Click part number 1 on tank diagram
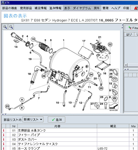Viewport: 138px width, 150px height. pyautogui.click(x=64, y=40)
